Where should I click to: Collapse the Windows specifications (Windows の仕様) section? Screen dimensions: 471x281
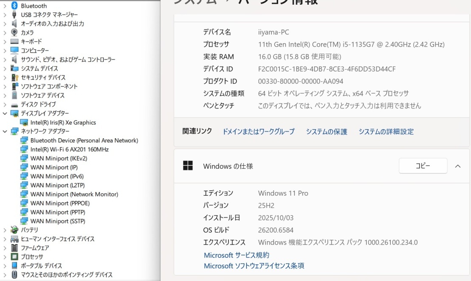point(457,166)
